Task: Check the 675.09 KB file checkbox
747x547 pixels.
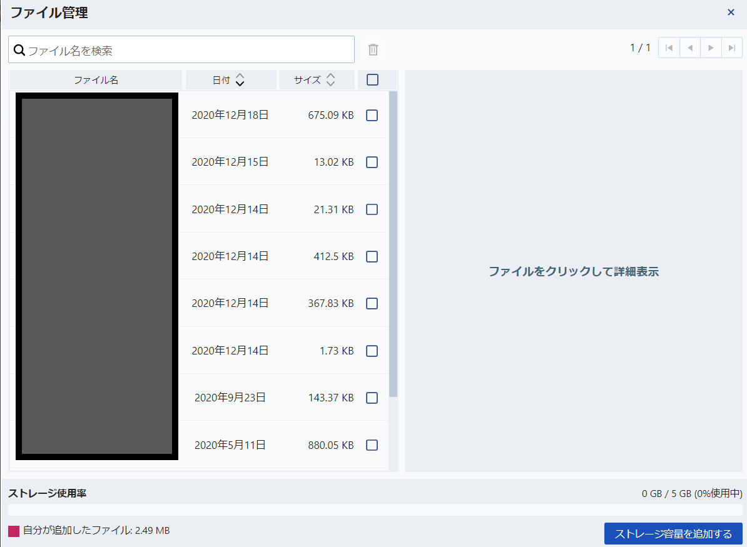Action: [372, 115]
